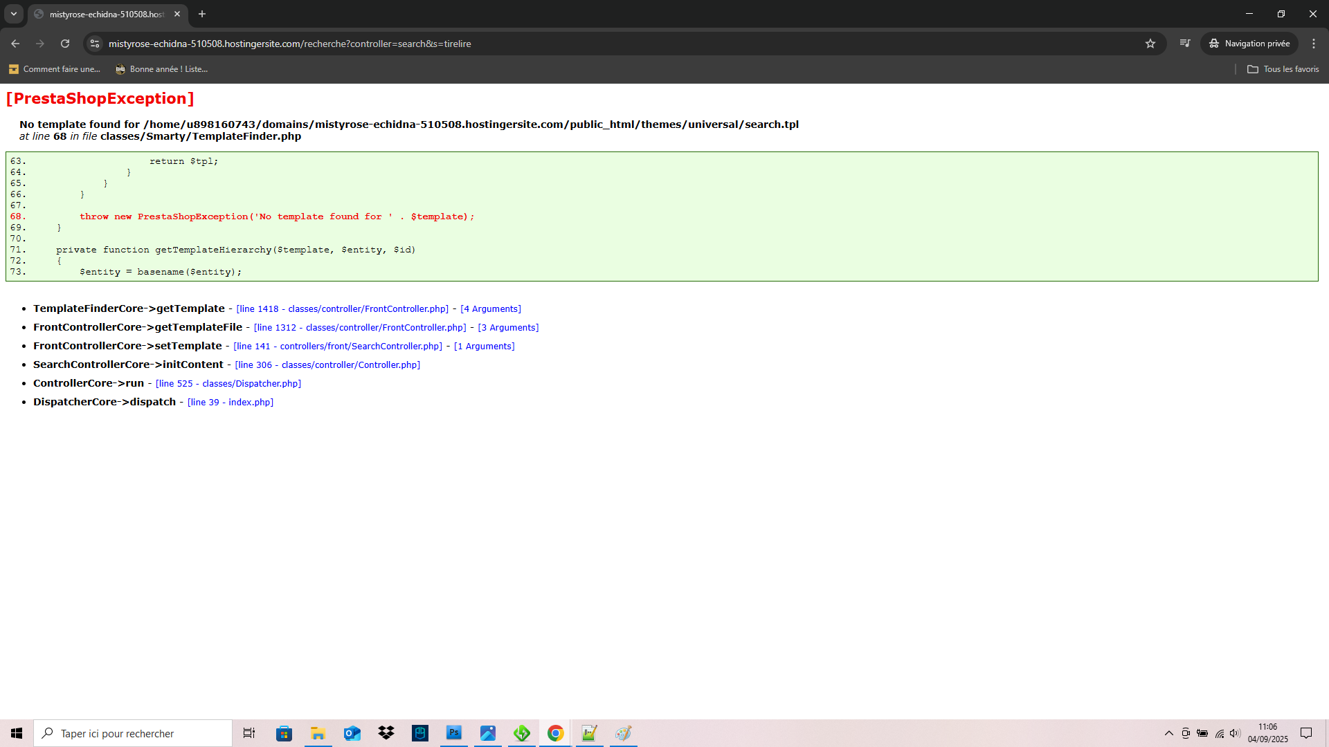Open Task View on the taskbar
The width and height of the screenshot is (1329, 747).
(249, 733)
